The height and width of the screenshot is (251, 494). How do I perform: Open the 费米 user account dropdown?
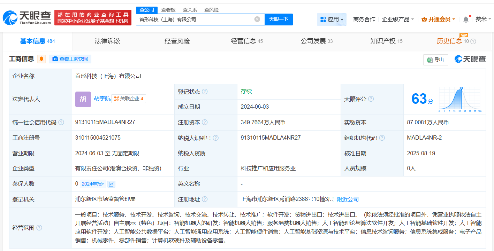coord(483,19)
